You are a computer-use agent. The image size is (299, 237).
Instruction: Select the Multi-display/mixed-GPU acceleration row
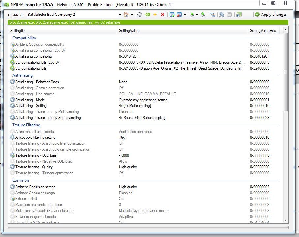click(x=144, y=211)
